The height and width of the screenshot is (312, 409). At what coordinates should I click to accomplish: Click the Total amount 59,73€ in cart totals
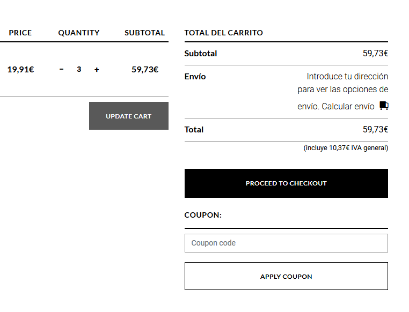click(375, 129)
